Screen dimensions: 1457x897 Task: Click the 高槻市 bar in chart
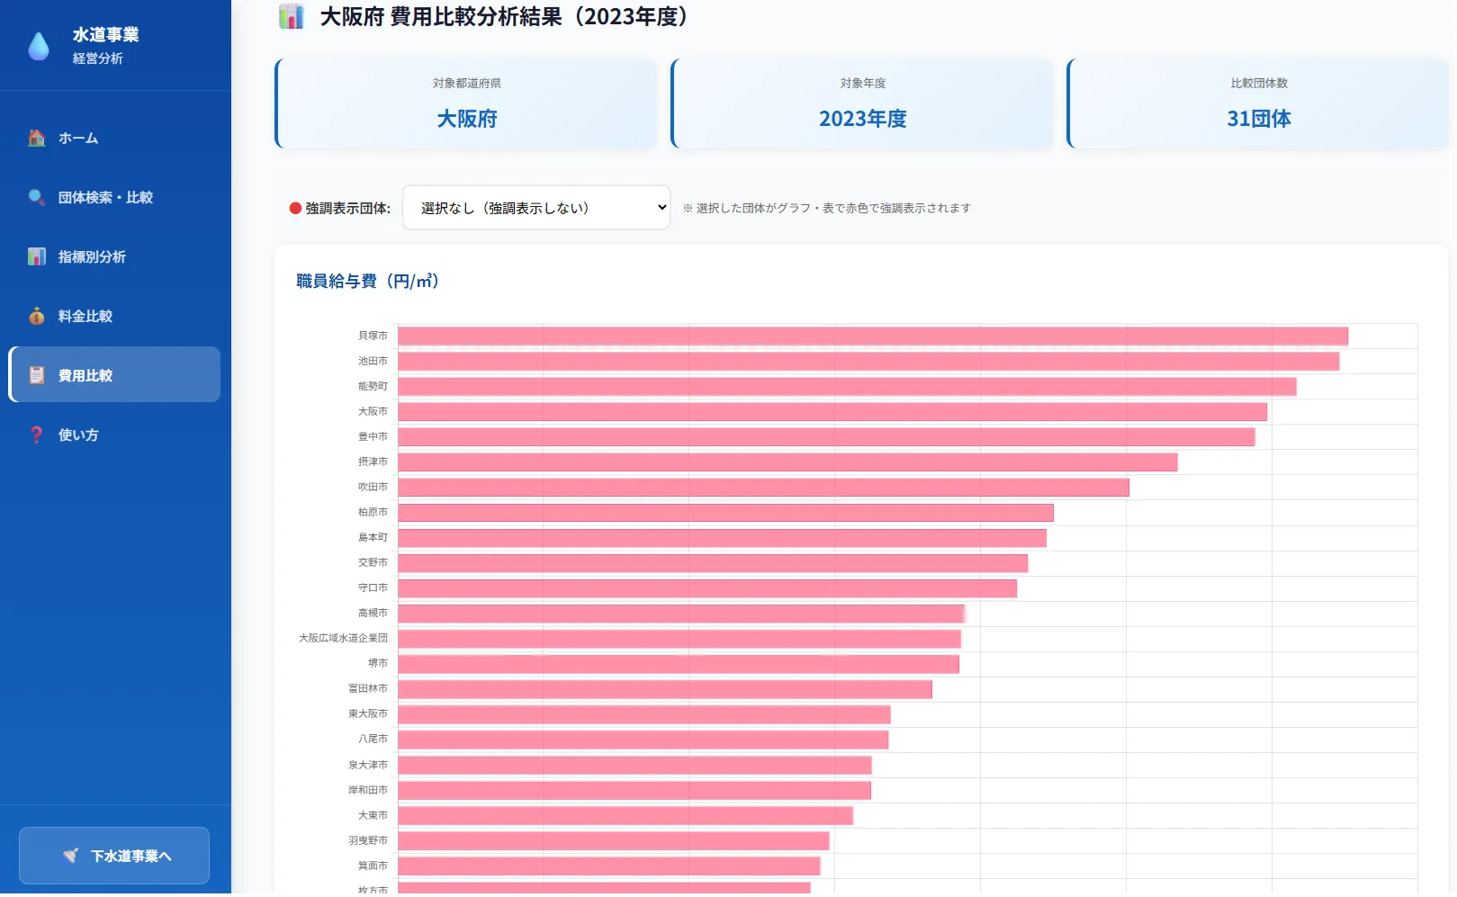[681, 613]
